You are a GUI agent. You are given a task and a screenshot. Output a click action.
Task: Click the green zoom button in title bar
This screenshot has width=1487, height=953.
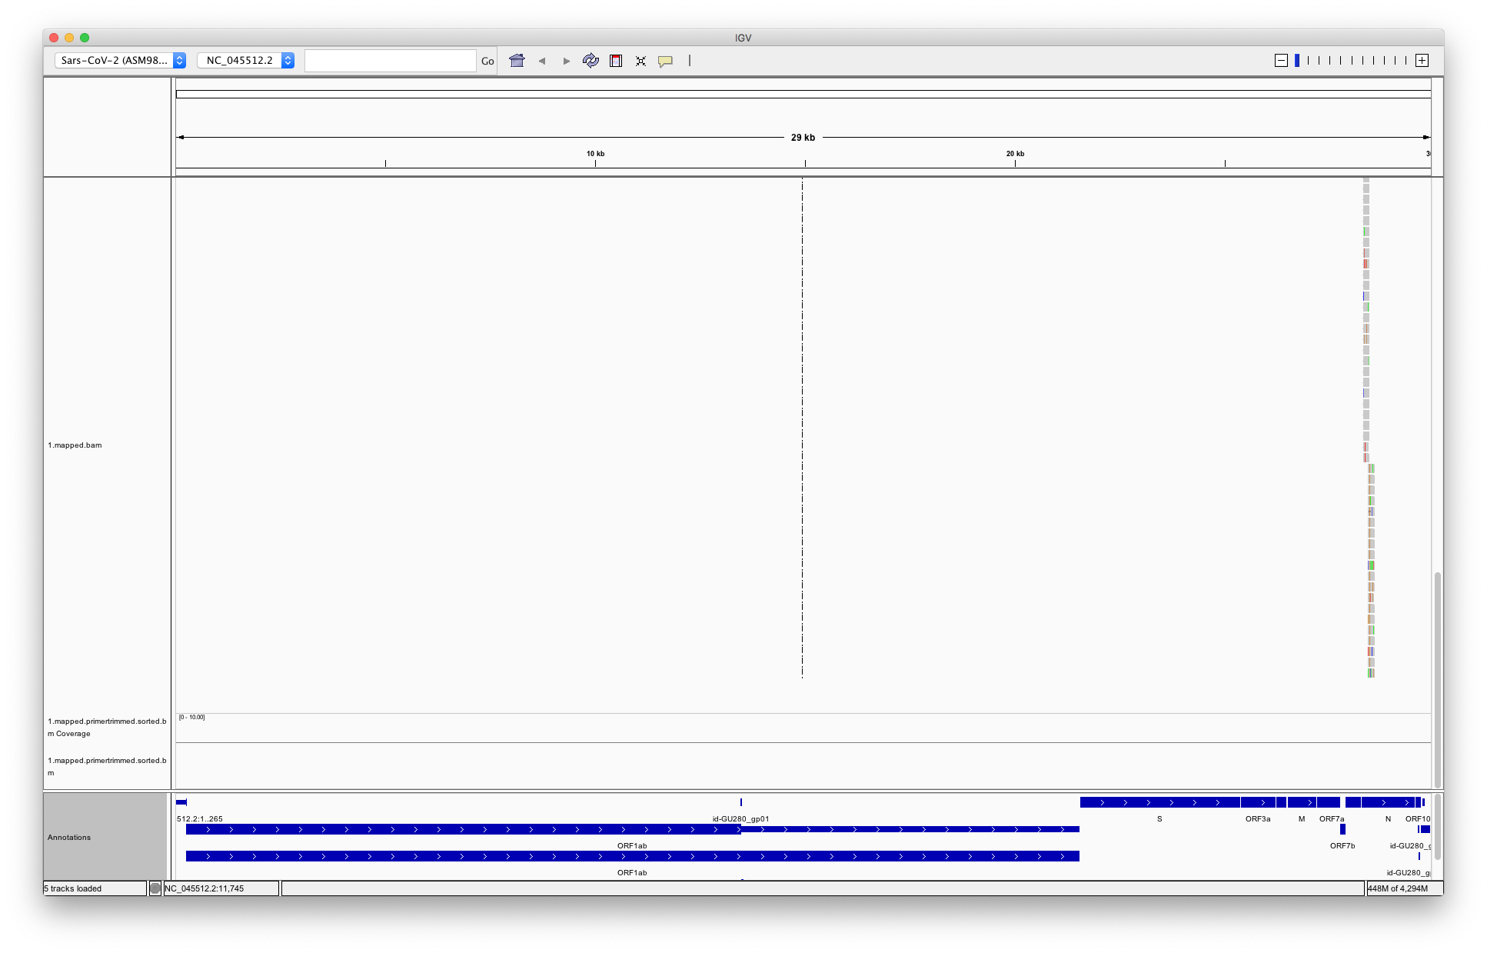click(85, 36)
